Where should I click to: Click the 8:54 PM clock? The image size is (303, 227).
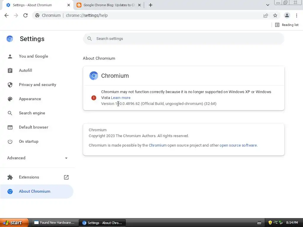coord(292,223)
